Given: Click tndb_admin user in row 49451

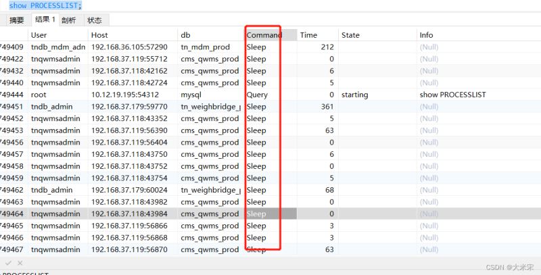Looking at the screenshot, I should coord(52,107).
